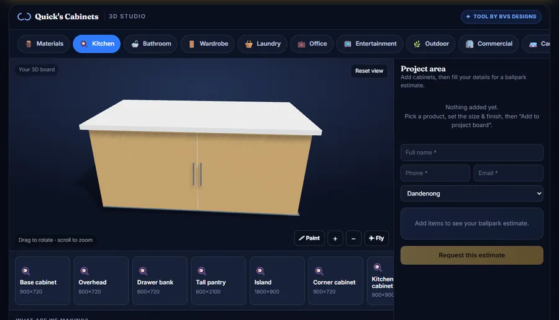Image resolution: width=559 pixels, height=320 pixels.
Task: Click the Phone input field
Action: pos(435,173)
